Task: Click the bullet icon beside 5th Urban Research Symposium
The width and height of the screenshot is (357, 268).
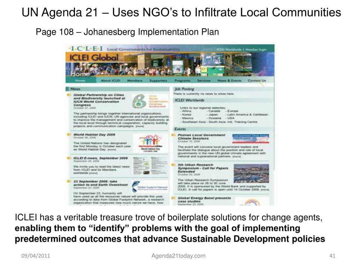Action: click(x=174, y=165)
